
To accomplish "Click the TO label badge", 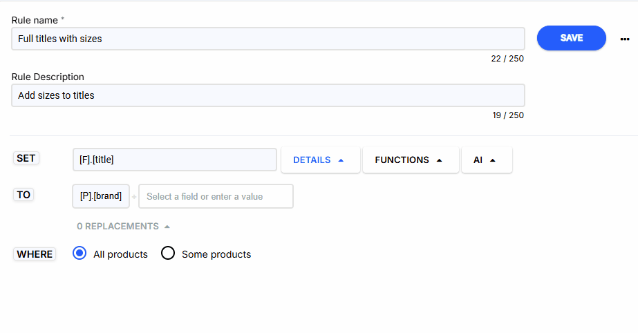I will click(x=24, y=195).
